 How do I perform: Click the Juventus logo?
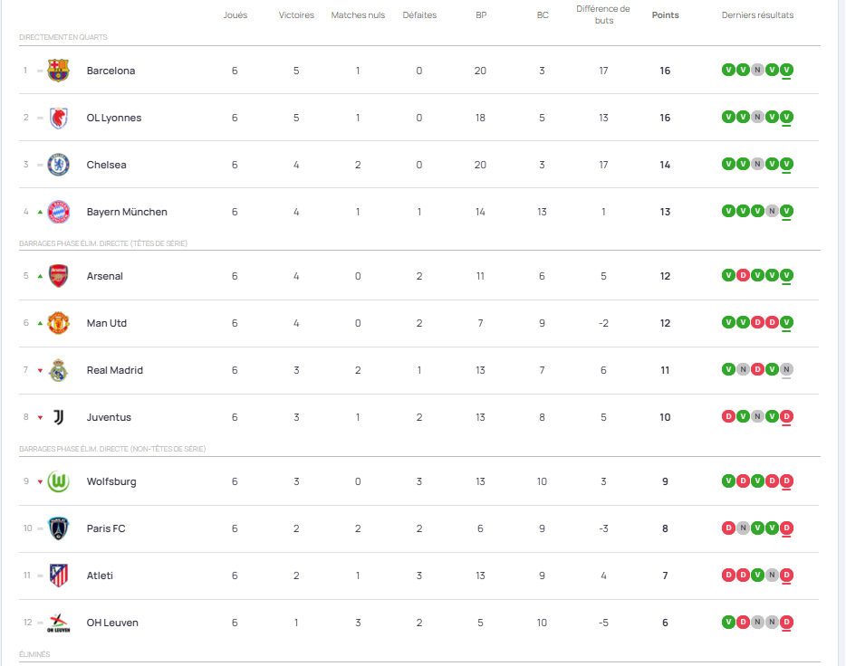[x=58, y=417]
